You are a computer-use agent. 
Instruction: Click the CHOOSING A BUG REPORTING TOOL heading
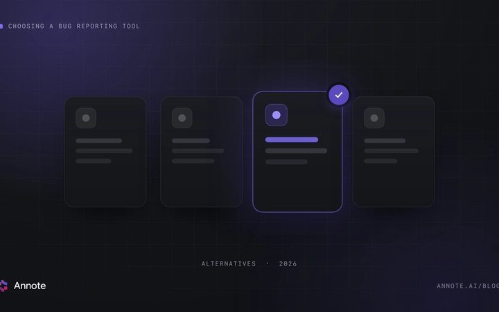click(74, 26)
